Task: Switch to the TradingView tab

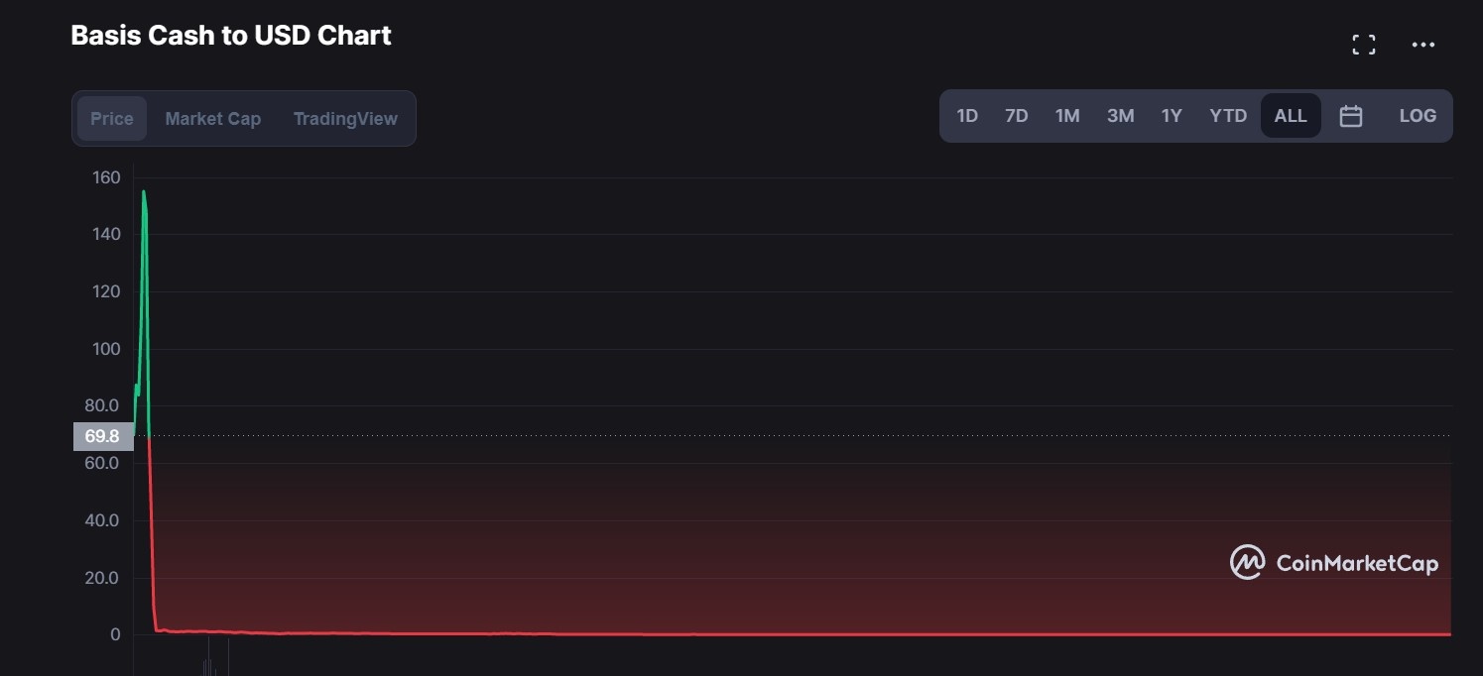Action: pyautogui.click(x=345, y=119)
